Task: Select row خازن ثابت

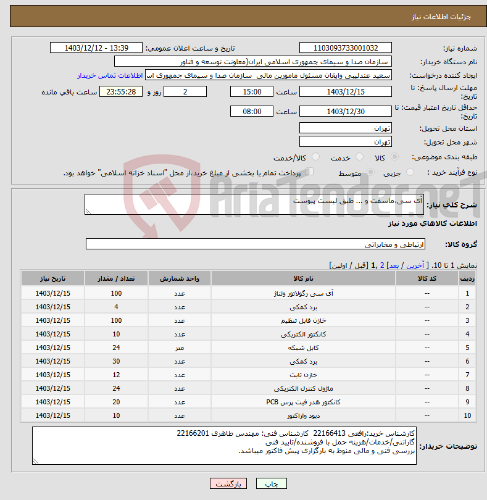Action: tap(249, 375)
